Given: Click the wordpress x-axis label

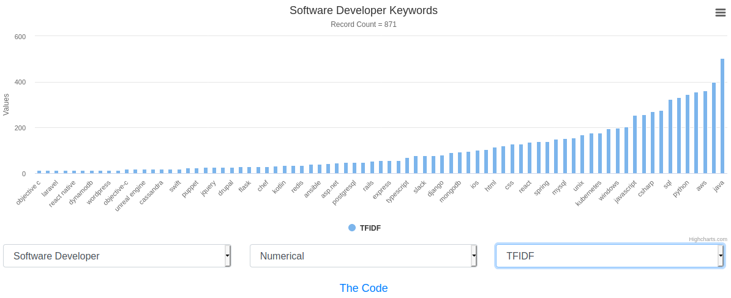Looking at the screenshot, I should pos(99,192).
